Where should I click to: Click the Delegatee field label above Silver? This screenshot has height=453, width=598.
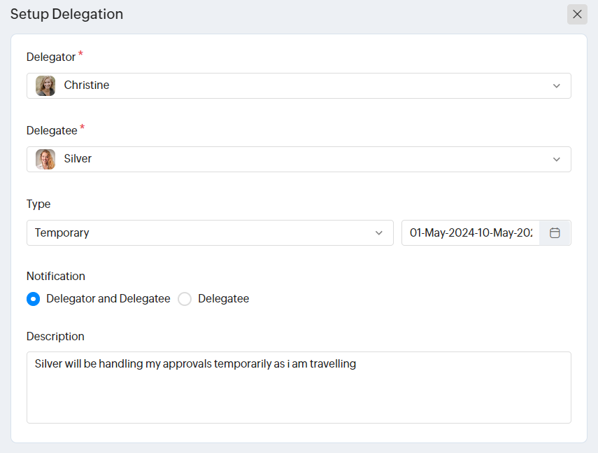tap(52, 130)
